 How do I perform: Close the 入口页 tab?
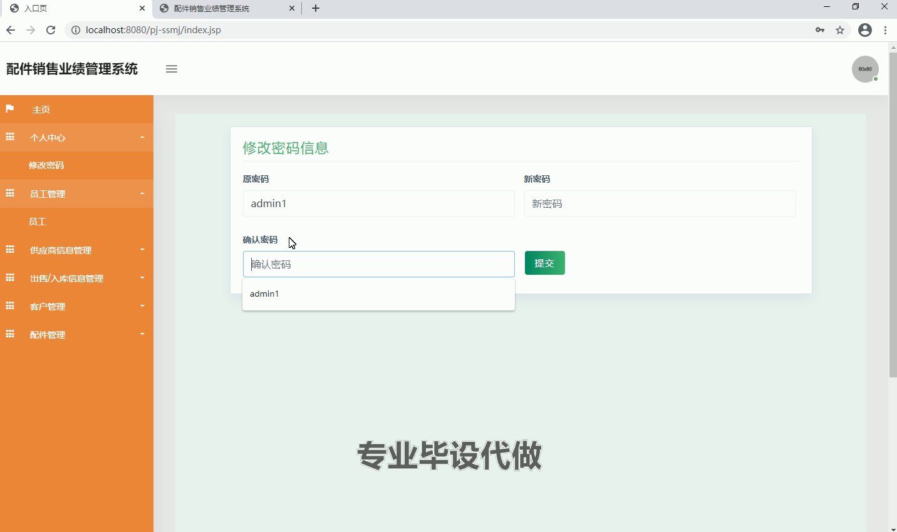tap(142, 8)
